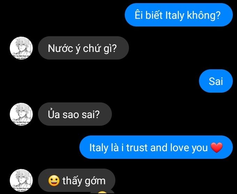
Task: Tap the grinning face emoji before 'thấy gớm'
Action: 54,180
